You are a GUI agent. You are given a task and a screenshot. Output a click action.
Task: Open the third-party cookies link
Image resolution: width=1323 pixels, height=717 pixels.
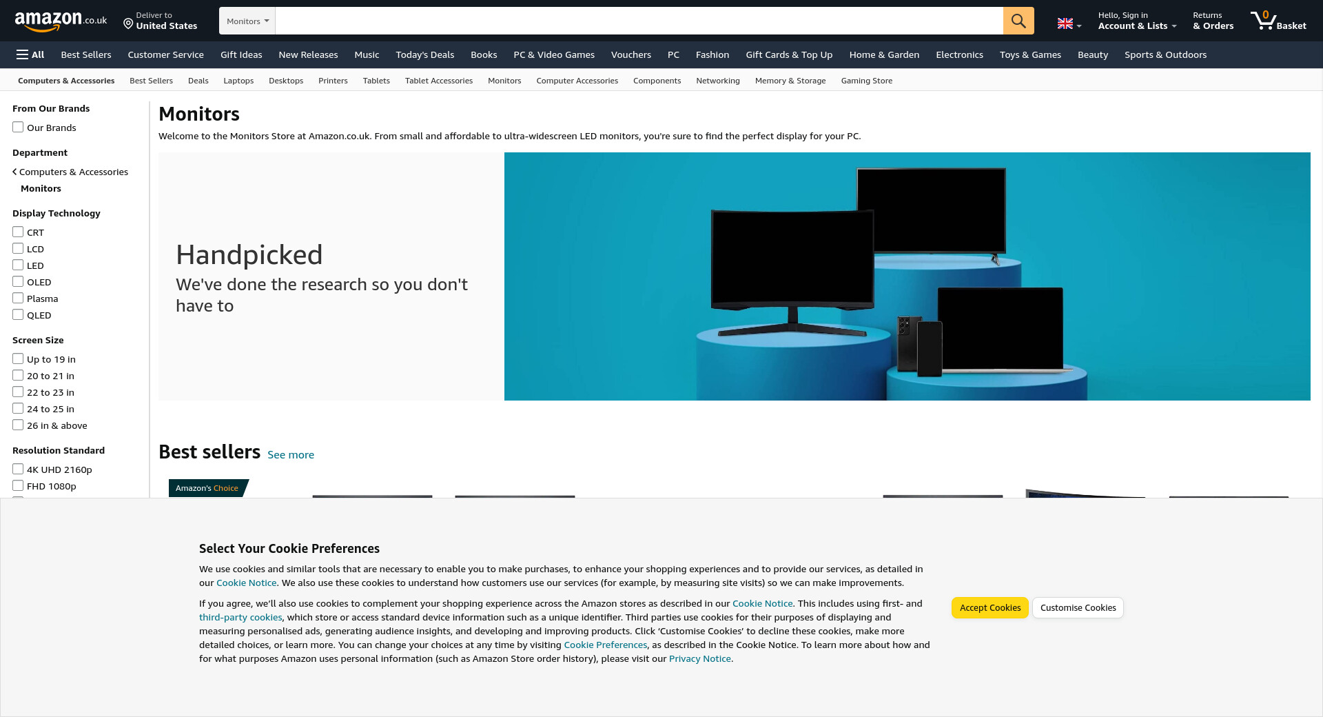(240, 617)
